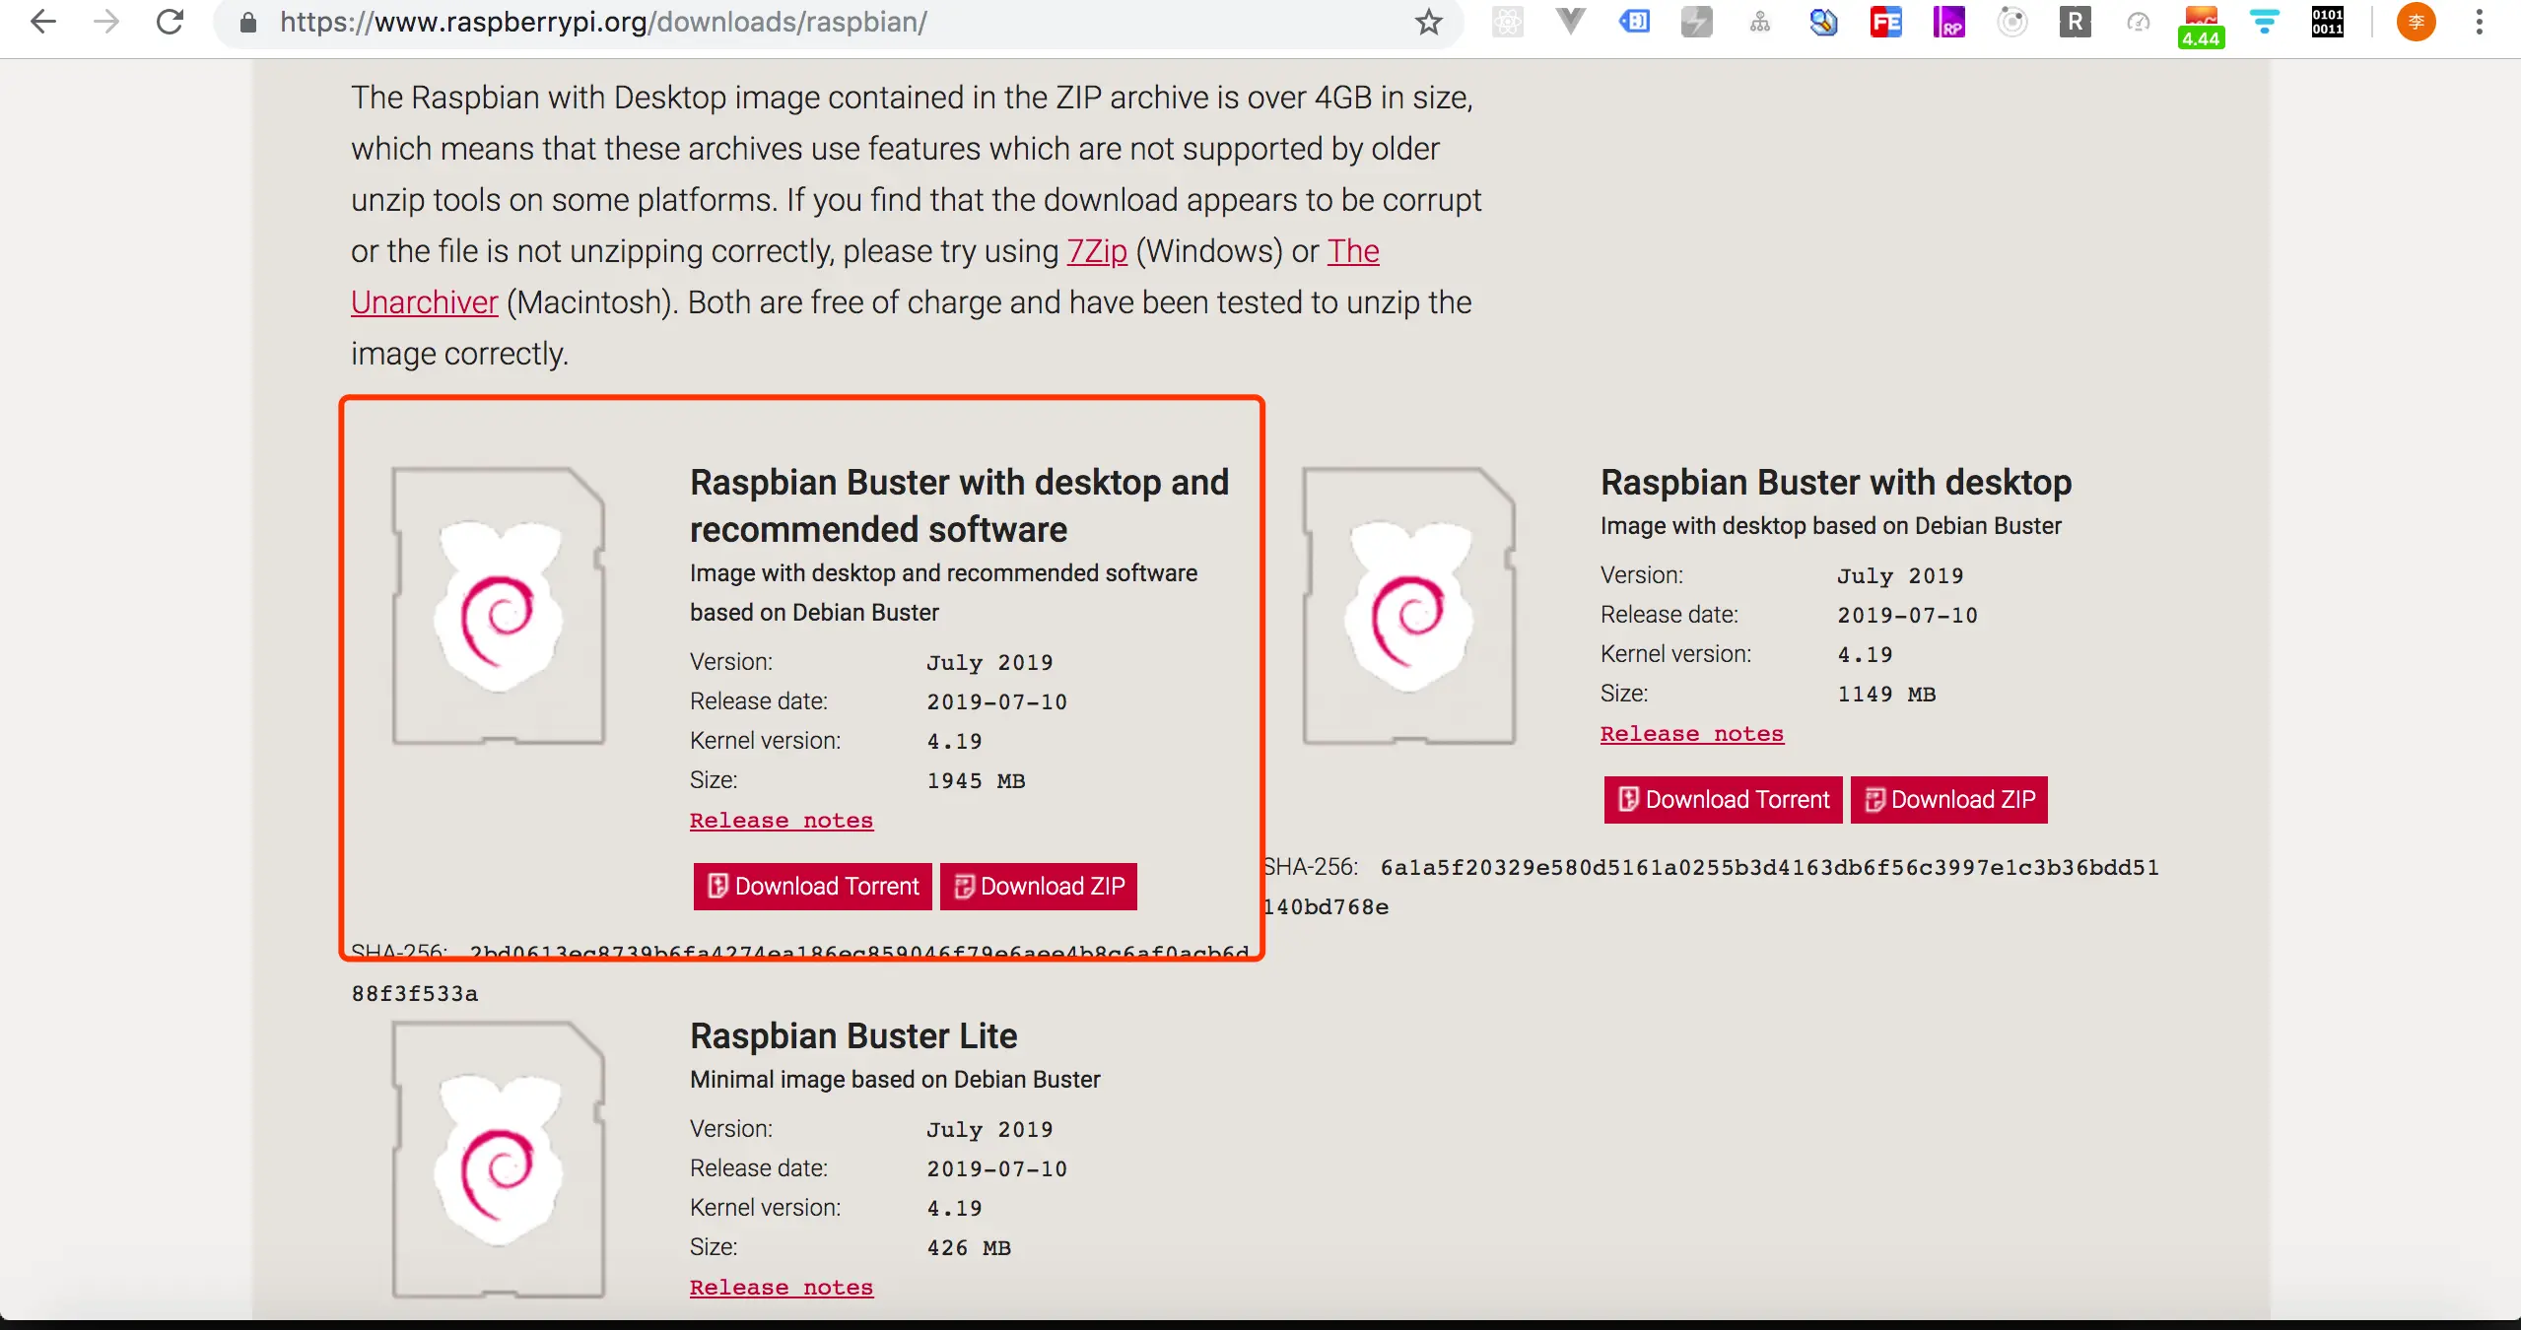Image resolution: width=2521 pixels, height=1330 pixels.
Task: Click the Raspbian Buster Lite SD card image
Action: (x=499, y=1159)
